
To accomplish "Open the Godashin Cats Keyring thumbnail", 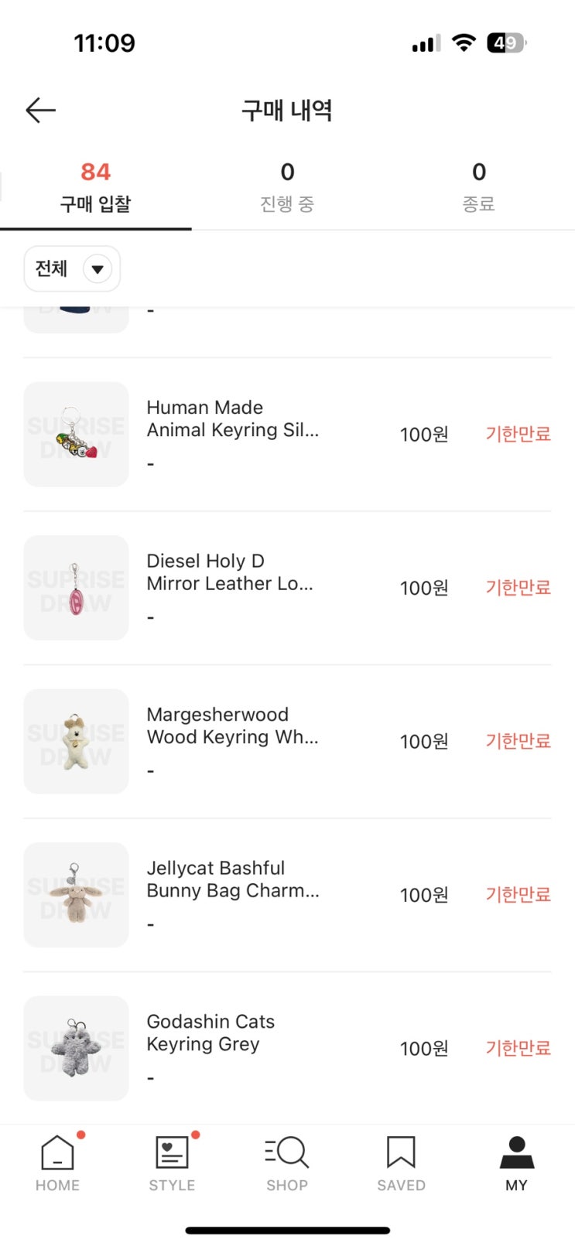I will point(76,1048).
